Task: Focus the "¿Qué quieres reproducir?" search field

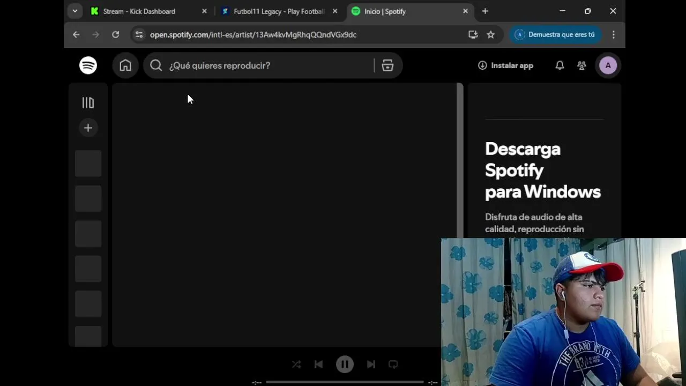Action: click(x=258, y=65)
